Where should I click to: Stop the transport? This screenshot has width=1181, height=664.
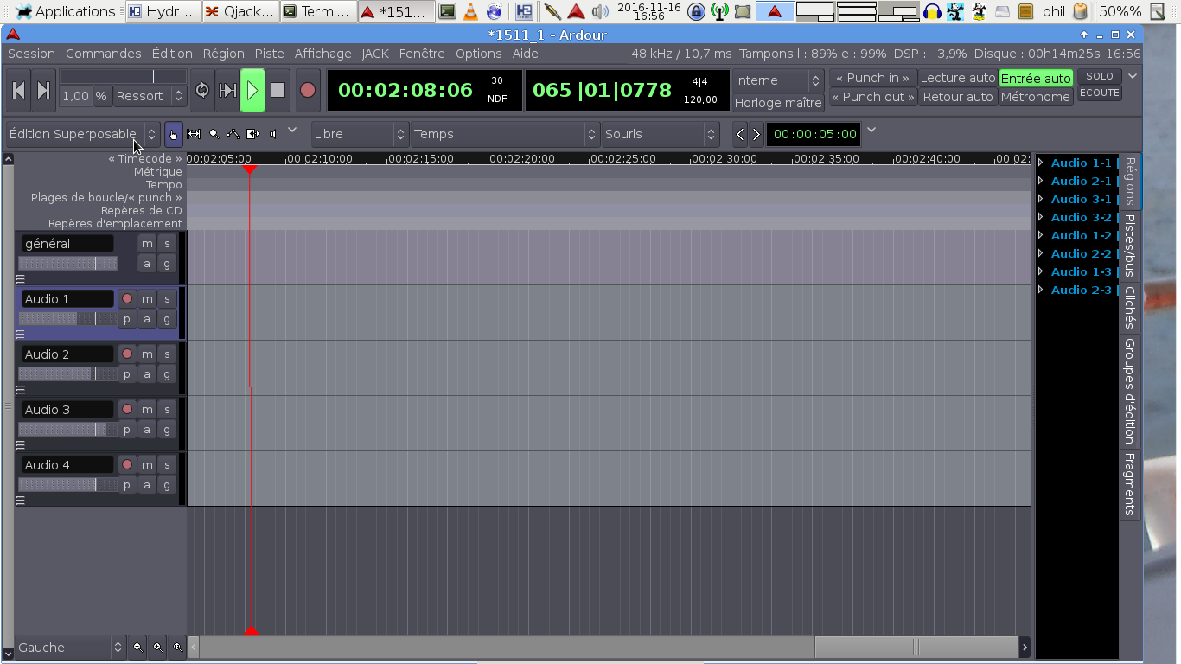pos(278,90)
